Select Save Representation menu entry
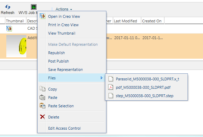 pos(65,70)
